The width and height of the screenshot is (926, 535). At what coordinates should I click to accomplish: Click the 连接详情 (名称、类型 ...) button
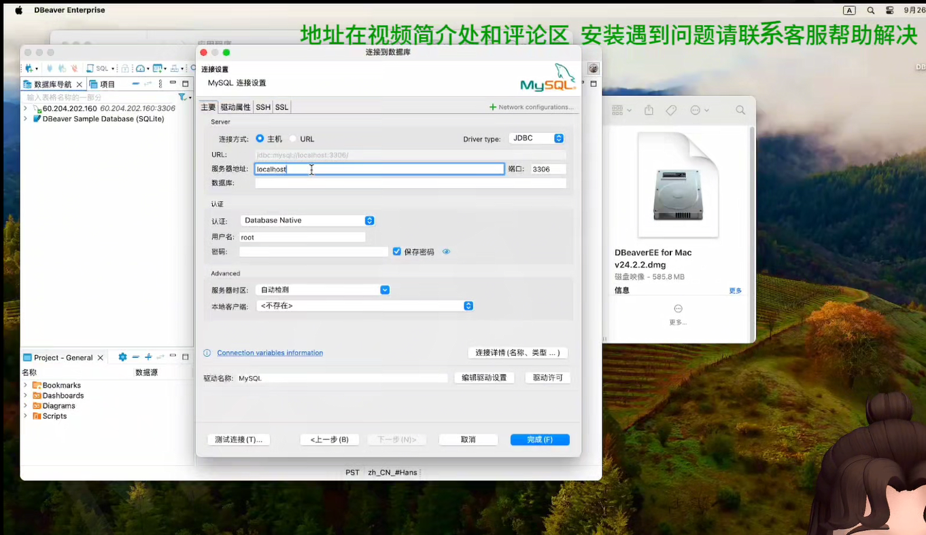click(x=517, y=352)
